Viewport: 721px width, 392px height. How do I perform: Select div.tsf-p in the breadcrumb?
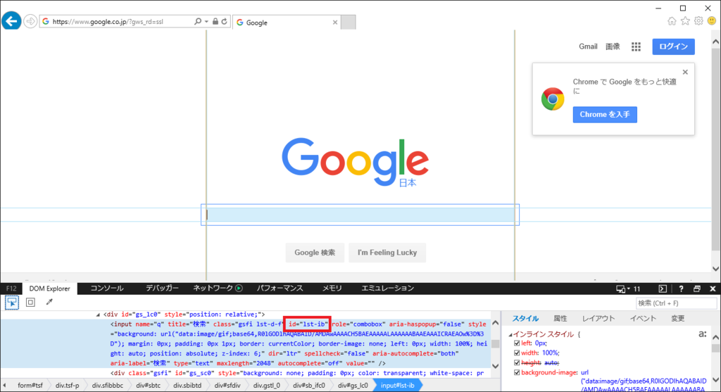(x=67, y=386)
